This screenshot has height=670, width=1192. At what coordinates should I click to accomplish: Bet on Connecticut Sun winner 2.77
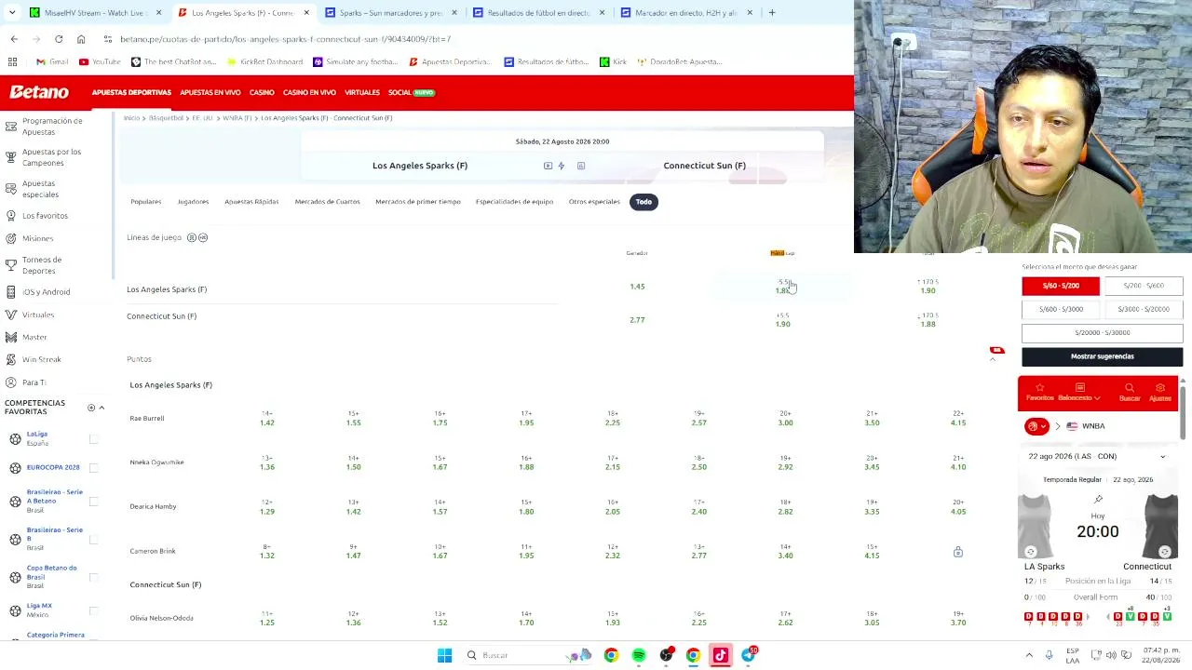point(637,320)
